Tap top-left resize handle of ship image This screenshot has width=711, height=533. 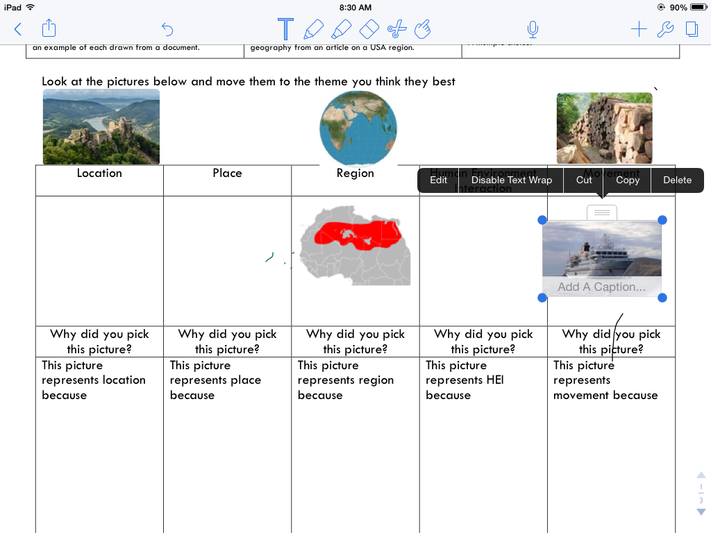(542, 220)
